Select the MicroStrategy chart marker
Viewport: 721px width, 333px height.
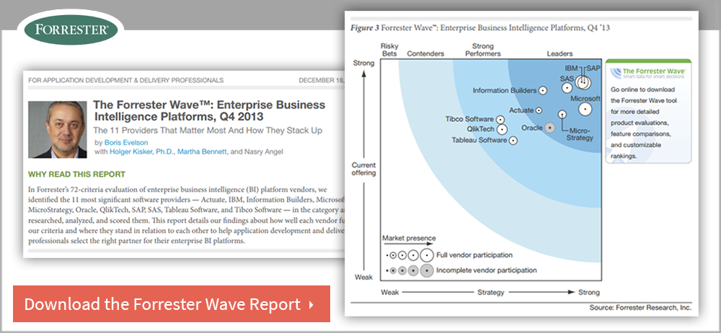562,114
